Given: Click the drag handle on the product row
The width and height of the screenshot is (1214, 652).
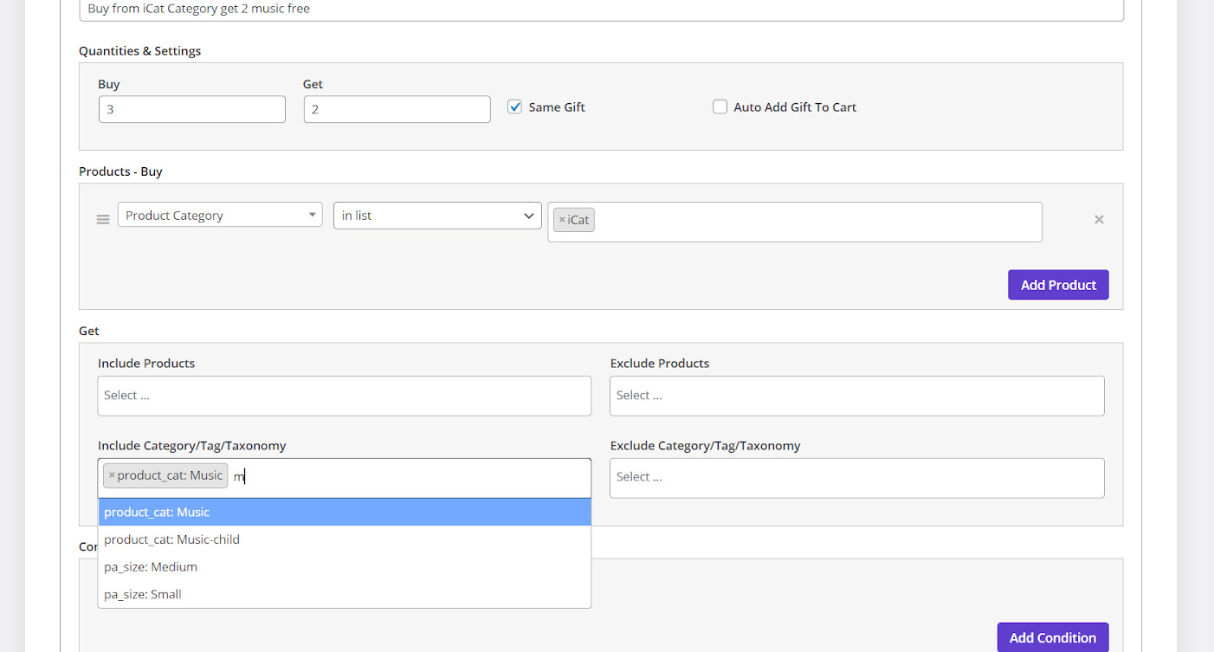Looking at the screenshot, I should [103, 220].
